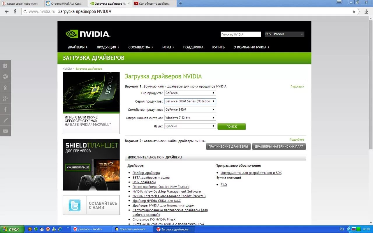Switch to 'Средство диагност…' taskbar window
373x233 pixels.
tap(133, 229)
